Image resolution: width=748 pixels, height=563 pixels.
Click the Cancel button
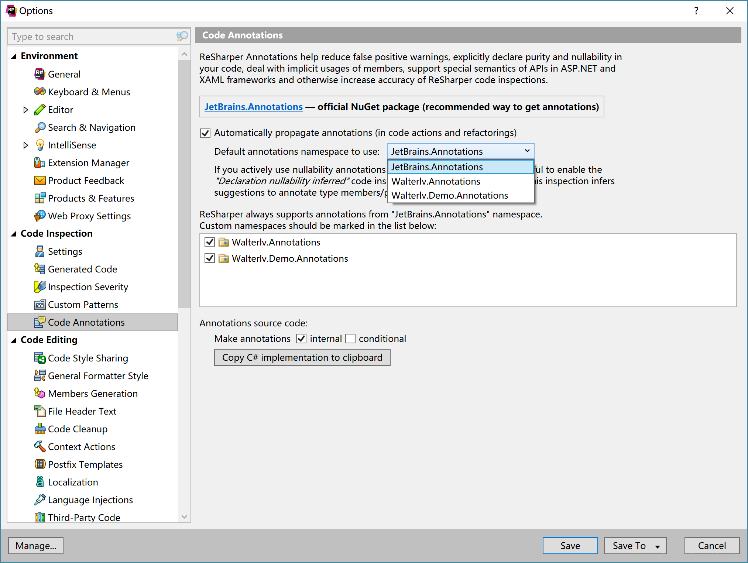click(x=712, y=546)
